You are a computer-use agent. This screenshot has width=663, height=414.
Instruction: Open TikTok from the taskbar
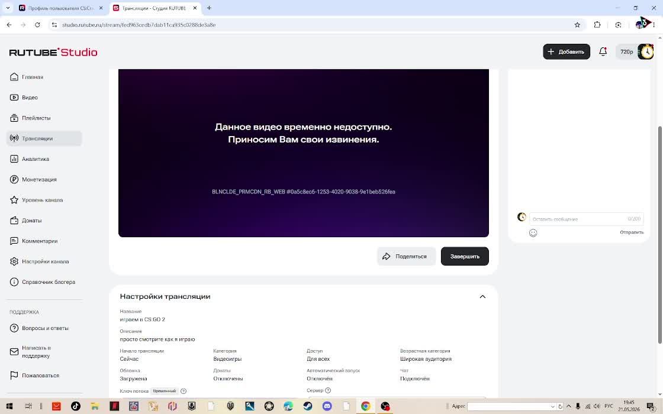76,406
